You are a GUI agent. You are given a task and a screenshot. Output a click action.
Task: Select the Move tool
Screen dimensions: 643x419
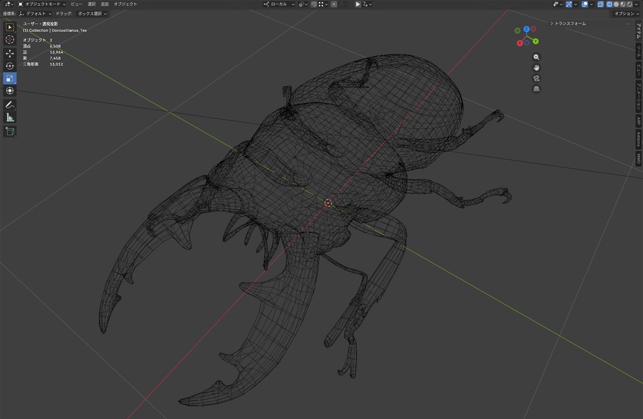10,53
